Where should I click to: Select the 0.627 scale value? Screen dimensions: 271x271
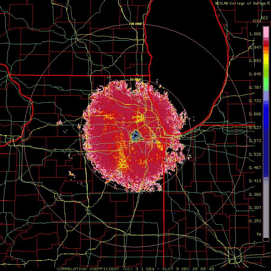click(255, 128)
